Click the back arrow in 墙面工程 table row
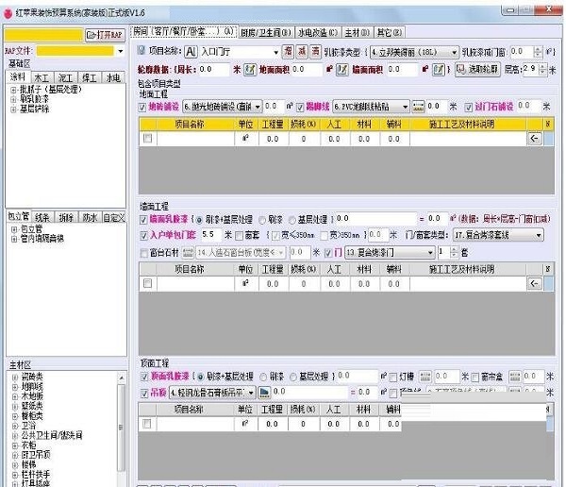The image size is (566, 487). [535, 283]
